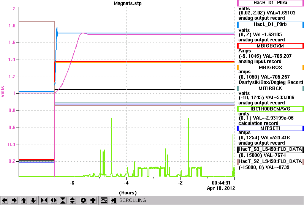Click the 1.8 tick label on the y-axis
Viewport: 304px width, 205px height.
[12, 26]
